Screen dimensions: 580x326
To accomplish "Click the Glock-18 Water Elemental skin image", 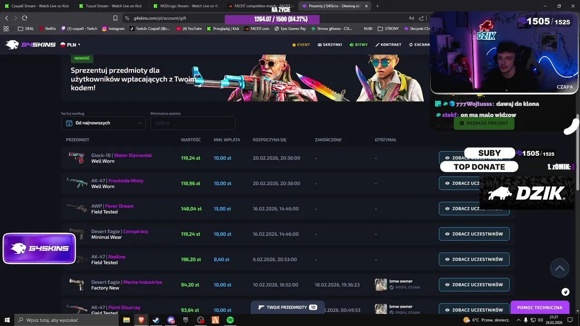I will pos(77,158).
